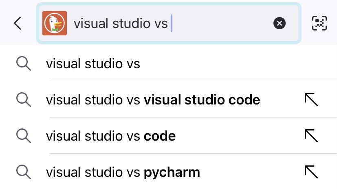Search 'visual studio vs visual studio code' suggestion

click(152, 100)
